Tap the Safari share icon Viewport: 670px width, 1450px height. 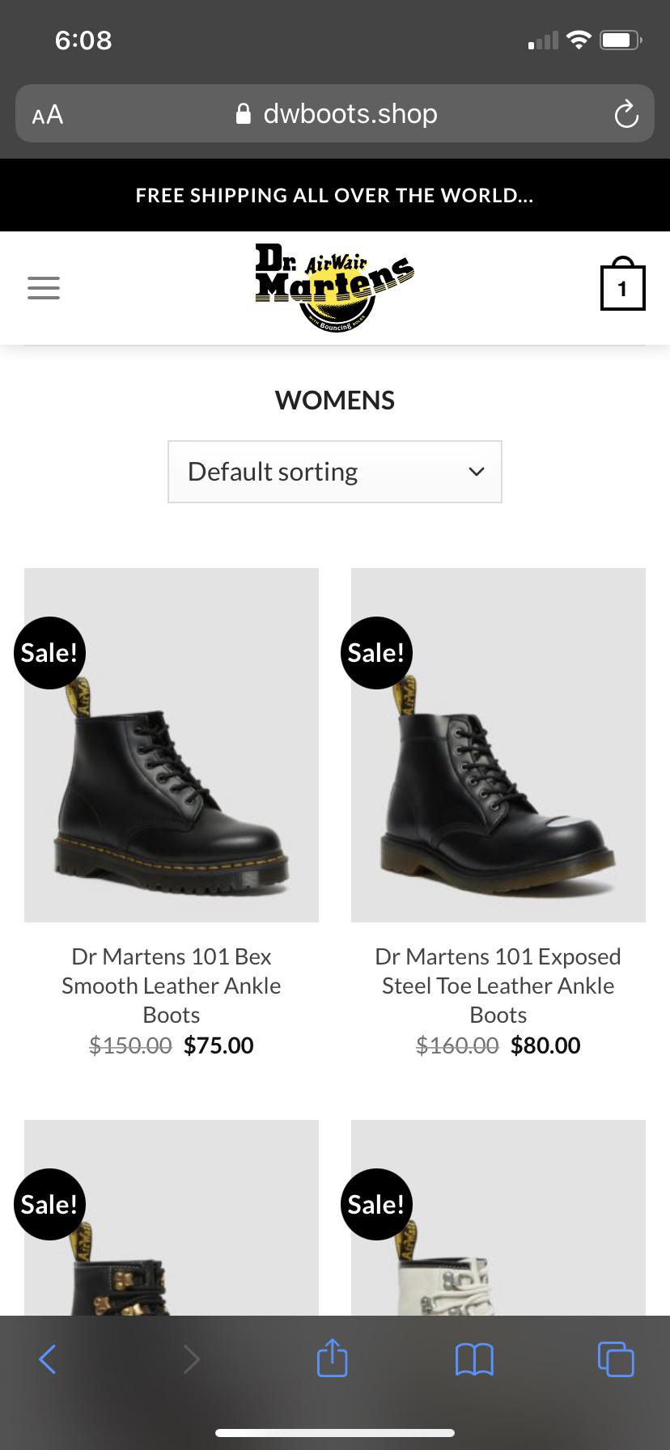coord(331,1359)
